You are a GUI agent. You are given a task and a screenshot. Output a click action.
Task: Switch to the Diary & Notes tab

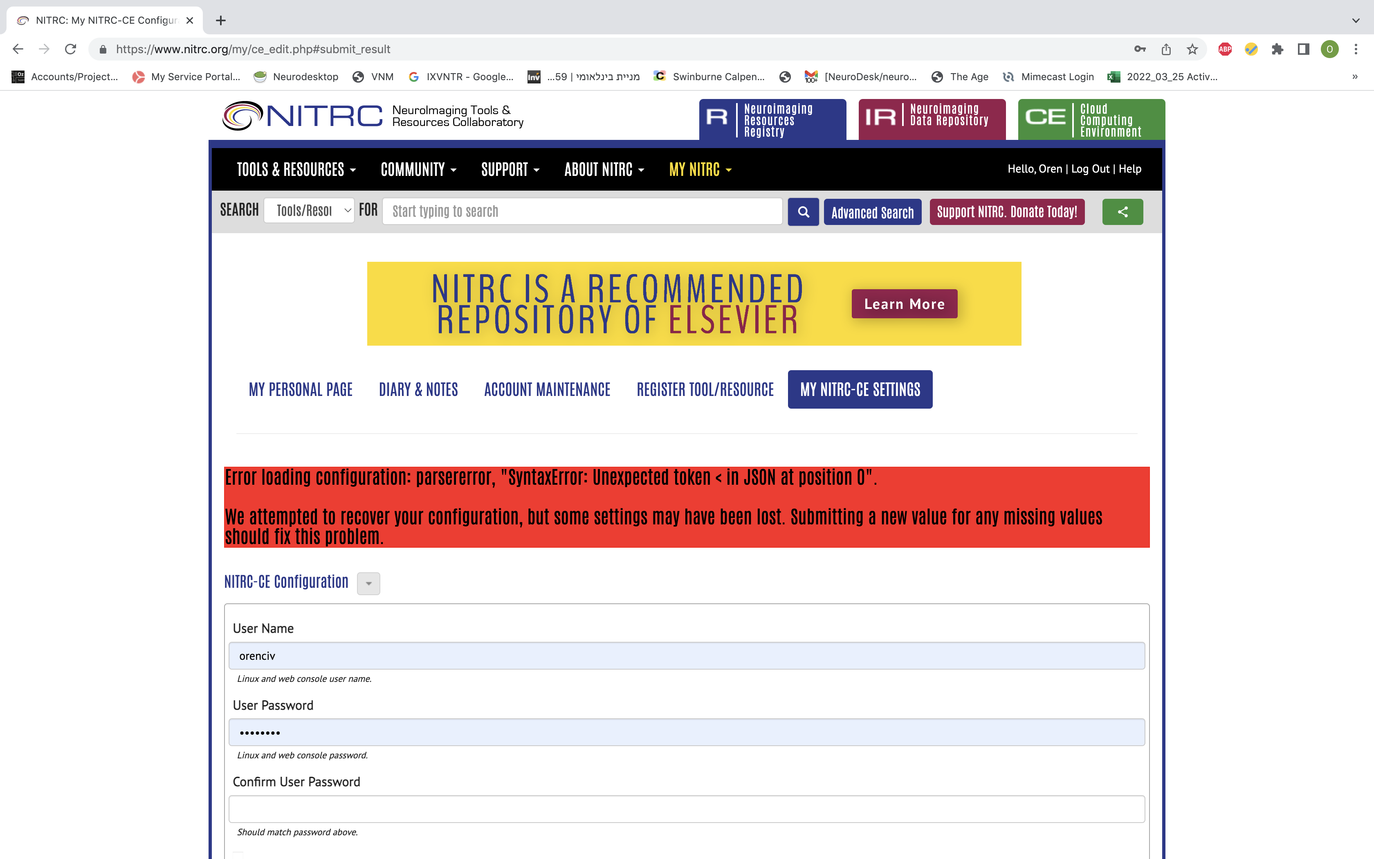click(418, 389)
